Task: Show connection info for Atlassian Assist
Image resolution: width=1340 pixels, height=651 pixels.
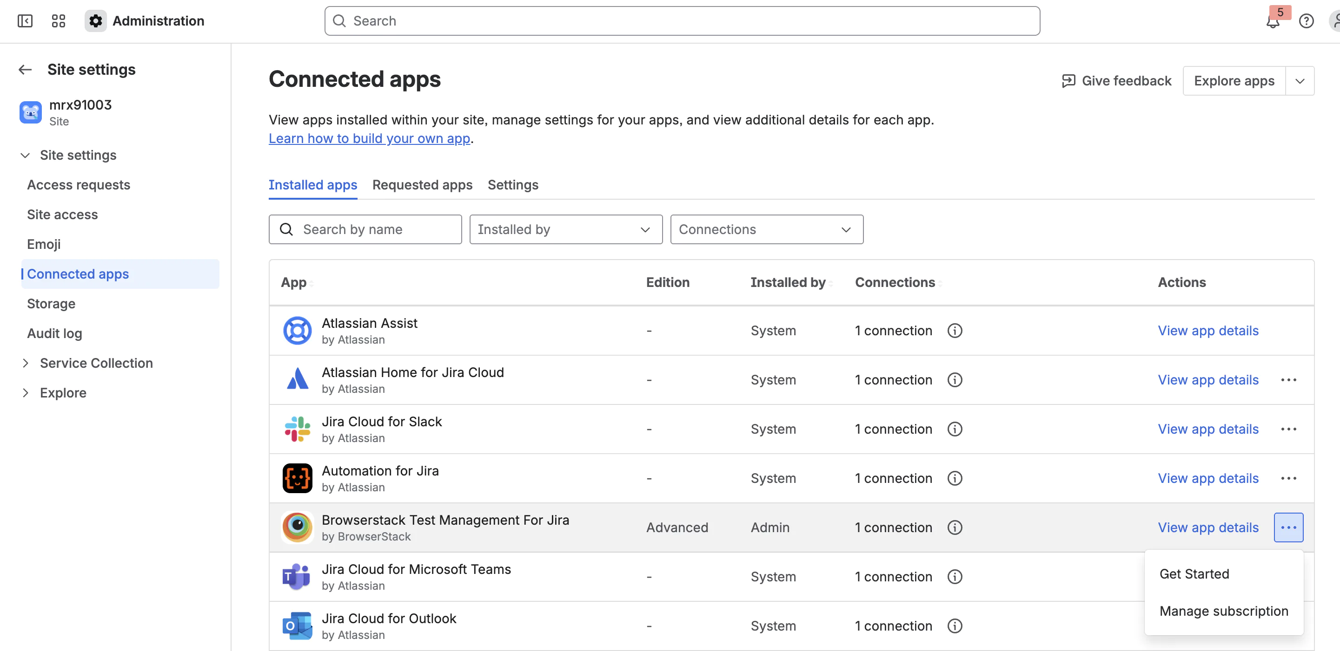Action: (x=955, y=331)
